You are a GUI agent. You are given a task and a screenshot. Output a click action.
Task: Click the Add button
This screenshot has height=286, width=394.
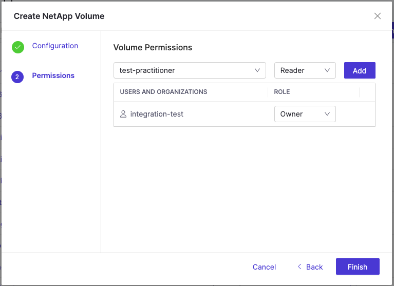[360, 70]
